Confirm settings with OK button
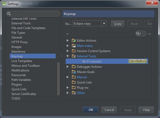The width and height of the screenshot is (160, 118). 91,110
